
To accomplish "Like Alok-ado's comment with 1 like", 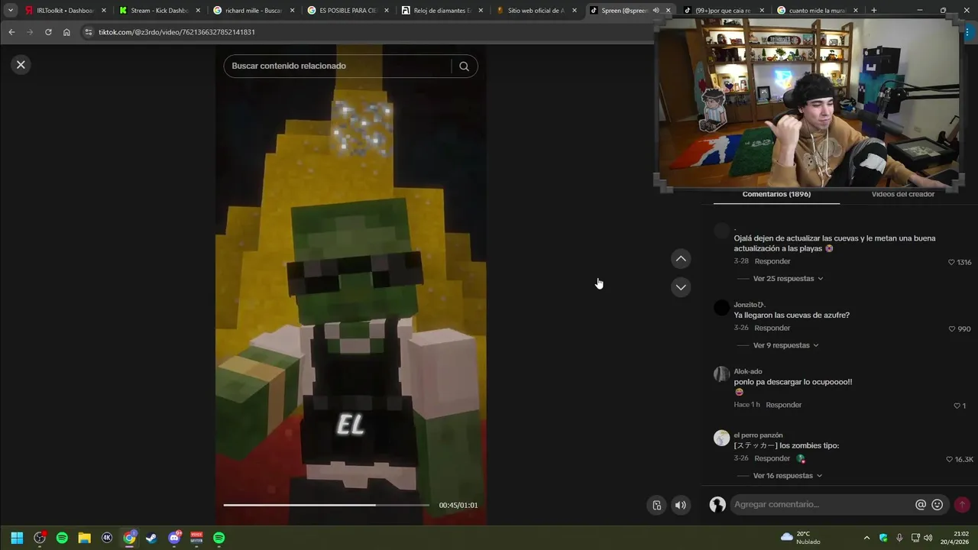I will pyautogui.click(x=960, y=406).
